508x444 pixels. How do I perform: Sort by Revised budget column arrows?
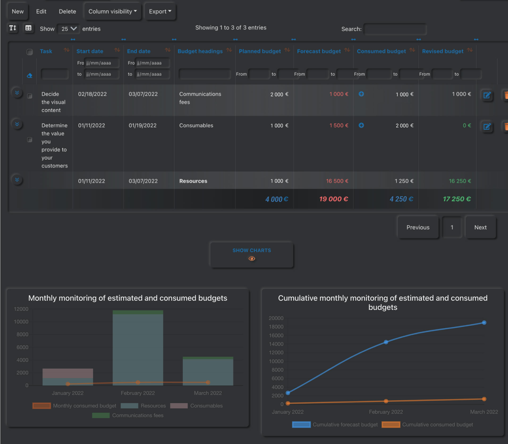pyautogui.click(x=470, y=50)
